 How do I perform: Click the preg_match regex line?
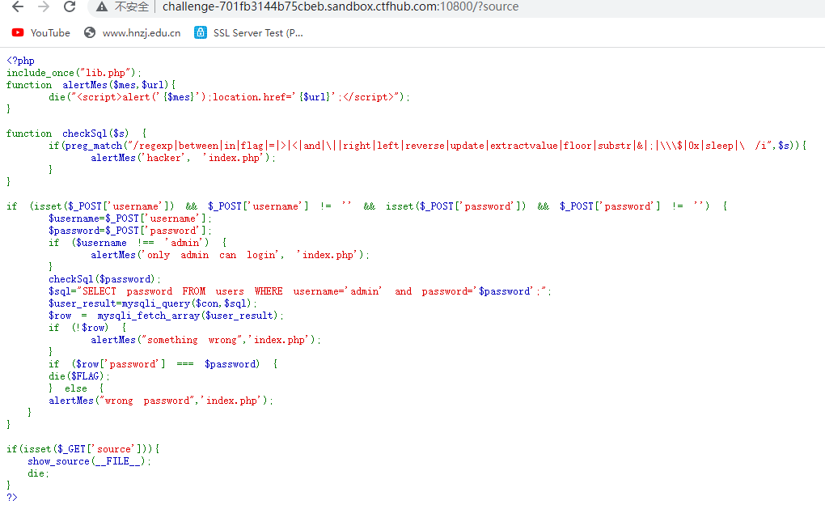point(427,146)
